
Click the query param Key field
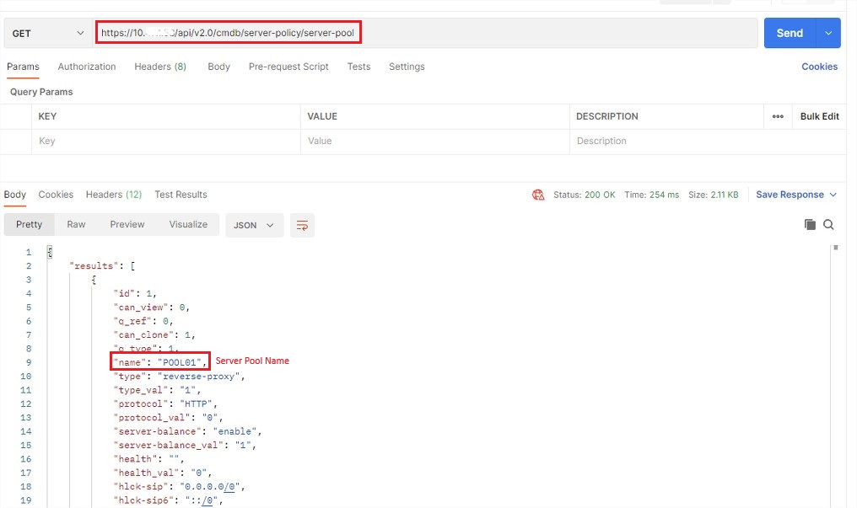pyautogui.click(x=166, y=141)
